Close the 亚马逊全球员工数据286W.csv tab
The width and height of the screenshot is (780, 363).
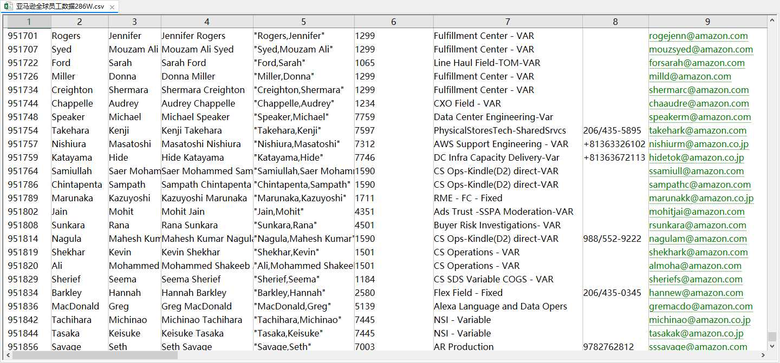click(x=112, y=7)
